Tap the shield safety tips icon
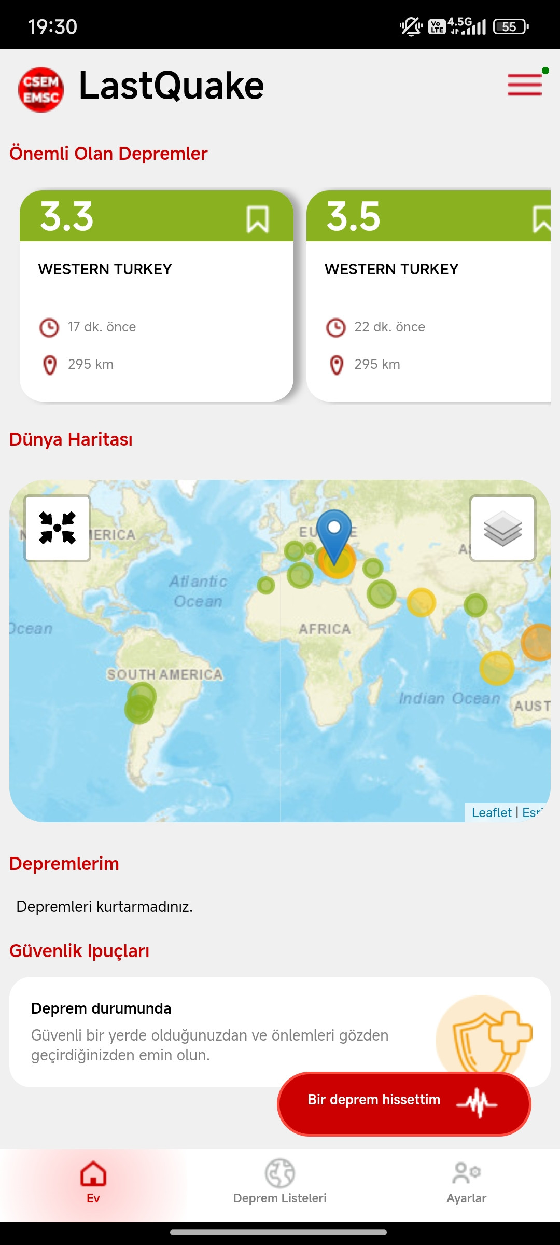Screen dimensions: 560x1245 click(x=487, y=1037)
